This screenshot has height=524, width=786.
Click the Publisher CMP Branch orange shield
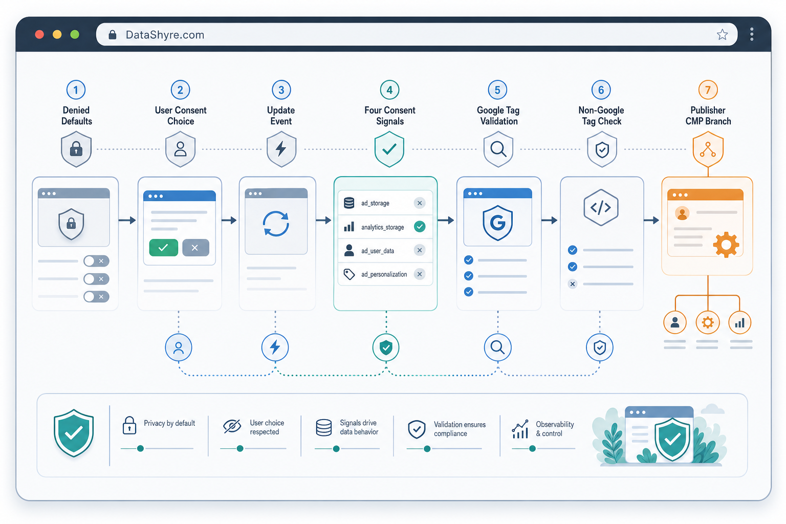click(x=708, y=149)
